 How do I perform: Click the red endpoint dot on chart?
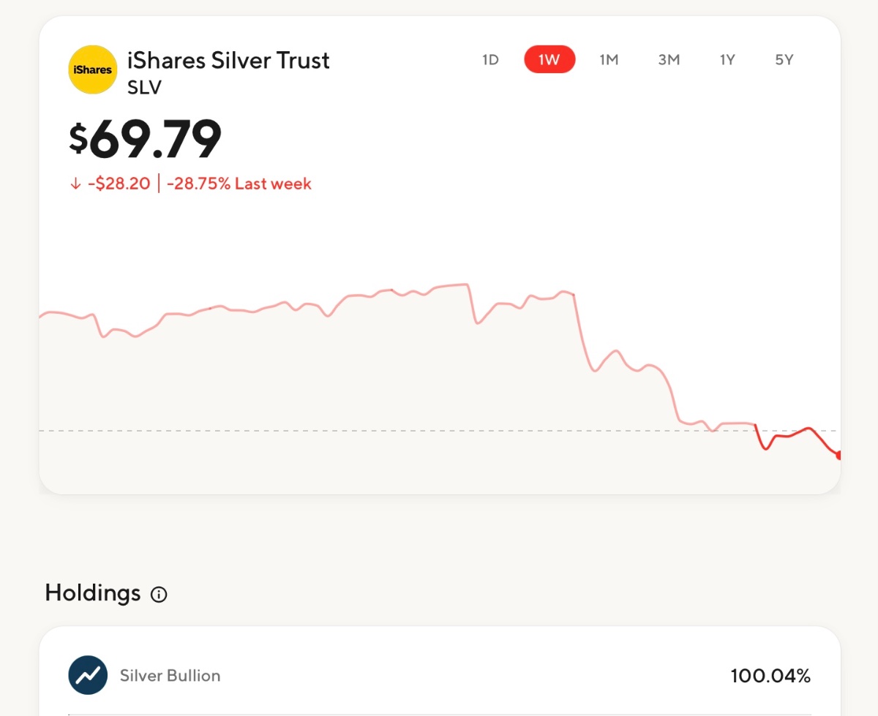pos(838,455)
